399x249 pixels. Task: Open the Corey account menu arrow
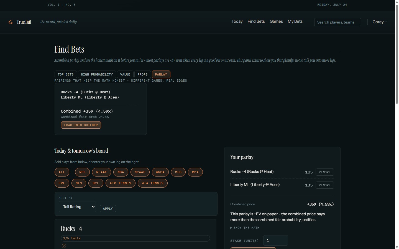(386, 22)
